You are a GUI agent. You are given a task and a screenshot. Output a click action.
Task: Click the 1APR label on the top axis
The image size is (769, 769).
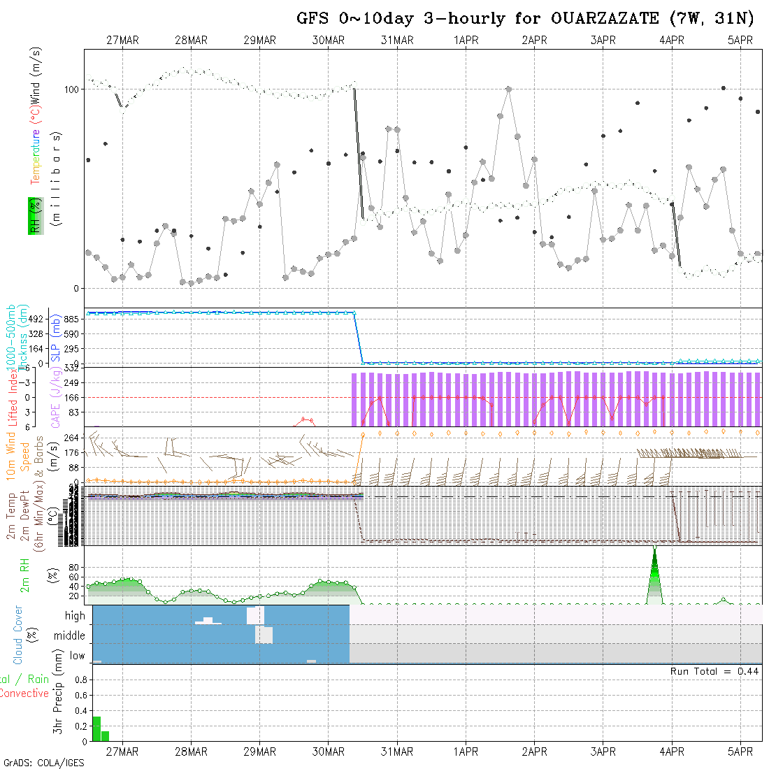coord(466,41)
